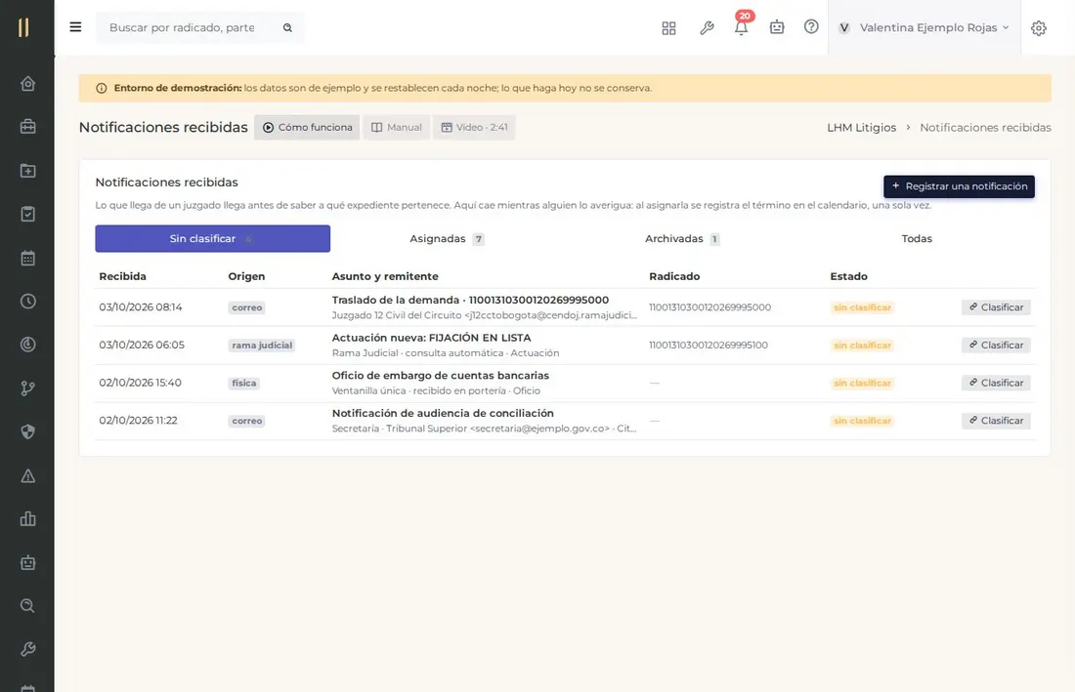This screenshot has width=1075, height=692.
Task: Click date 03/10/2026 06:05
Action: coord(142,345)
